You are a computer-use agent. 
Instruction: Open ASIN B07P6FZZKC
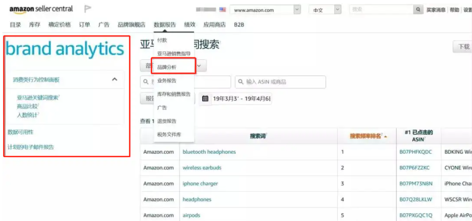click(x=414, y=168)
